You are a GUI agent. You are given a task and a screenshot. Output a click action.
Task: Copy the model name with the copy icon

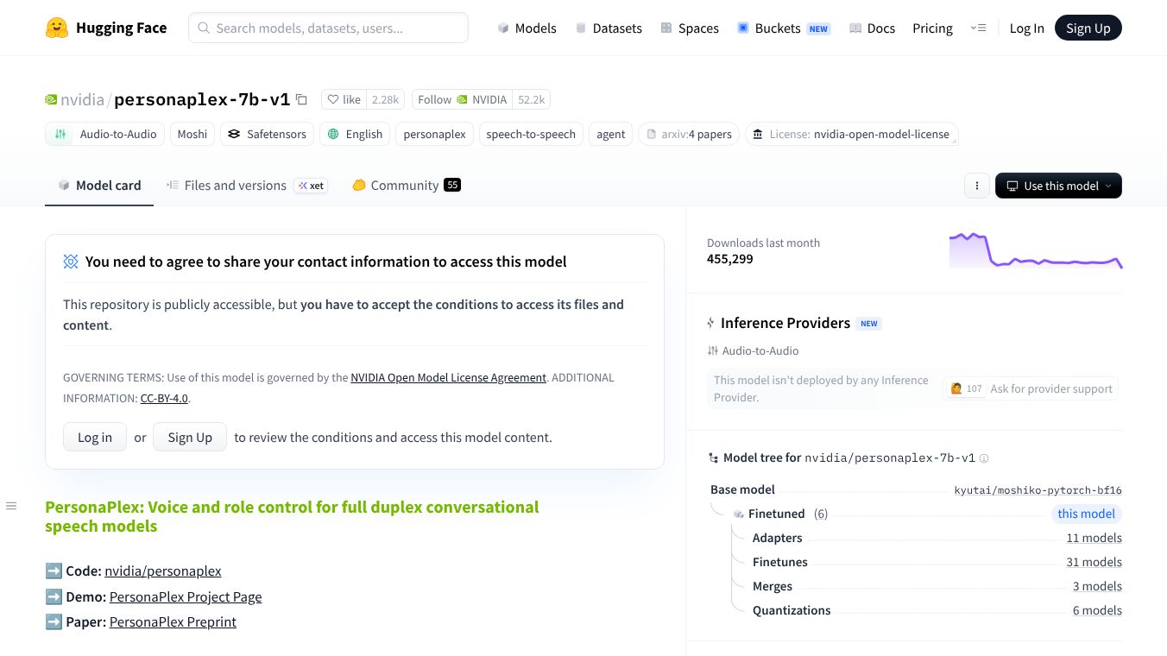pos(301,99)
